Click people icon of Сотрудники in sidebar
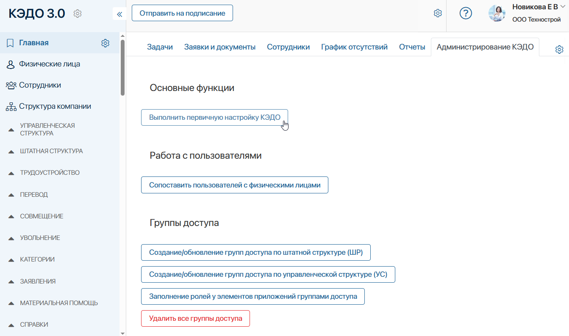Screen dimensions: 569x336 pos(11,85)
